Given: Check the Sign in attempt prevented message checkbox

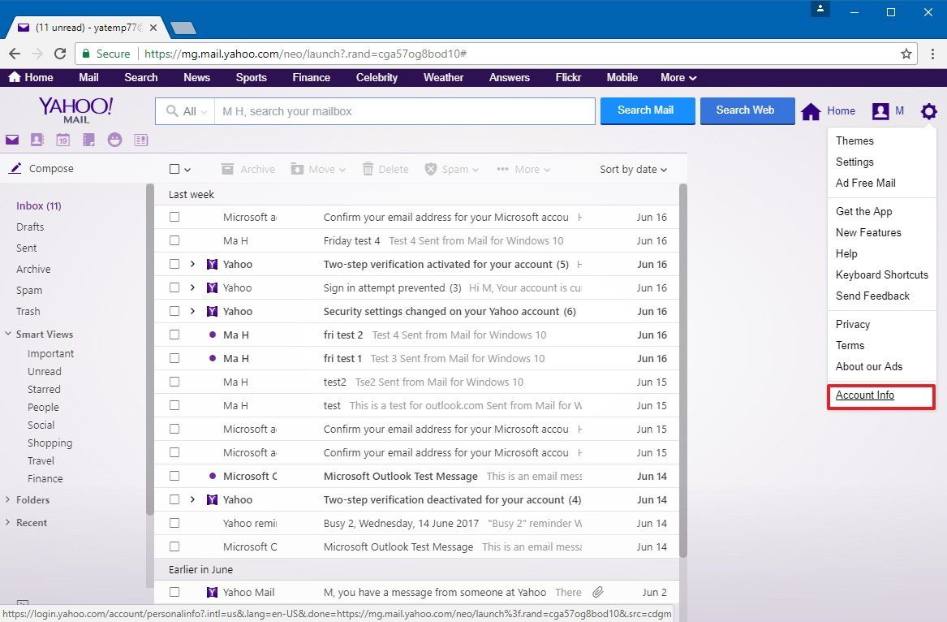Looking at the screenshot, I should pos(174,287).
